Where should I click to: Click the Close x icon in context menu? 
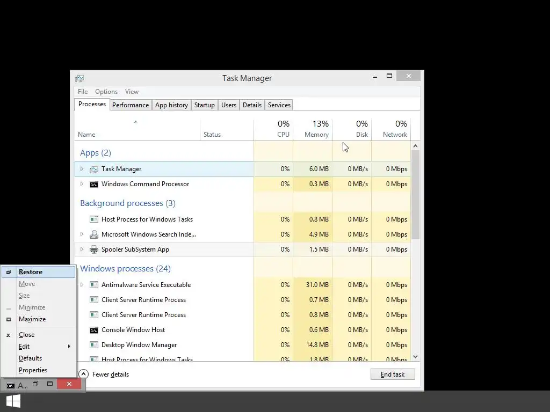[9, 335]
